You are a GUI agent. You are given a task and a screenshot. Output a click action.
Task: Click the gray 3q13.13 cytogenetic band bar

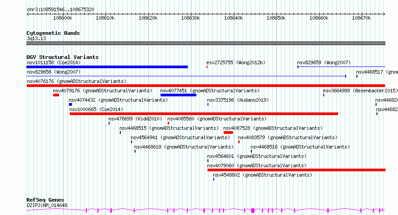[206, 43]
